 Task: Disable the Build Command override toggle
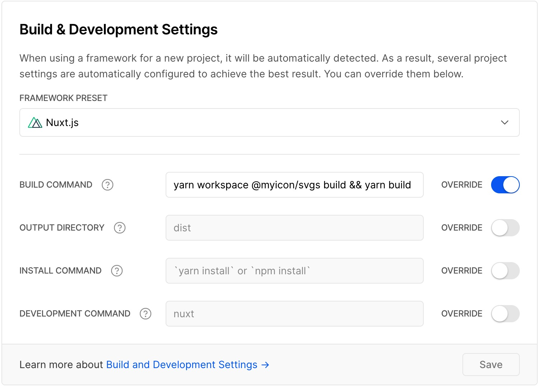(x=505, y=185)
